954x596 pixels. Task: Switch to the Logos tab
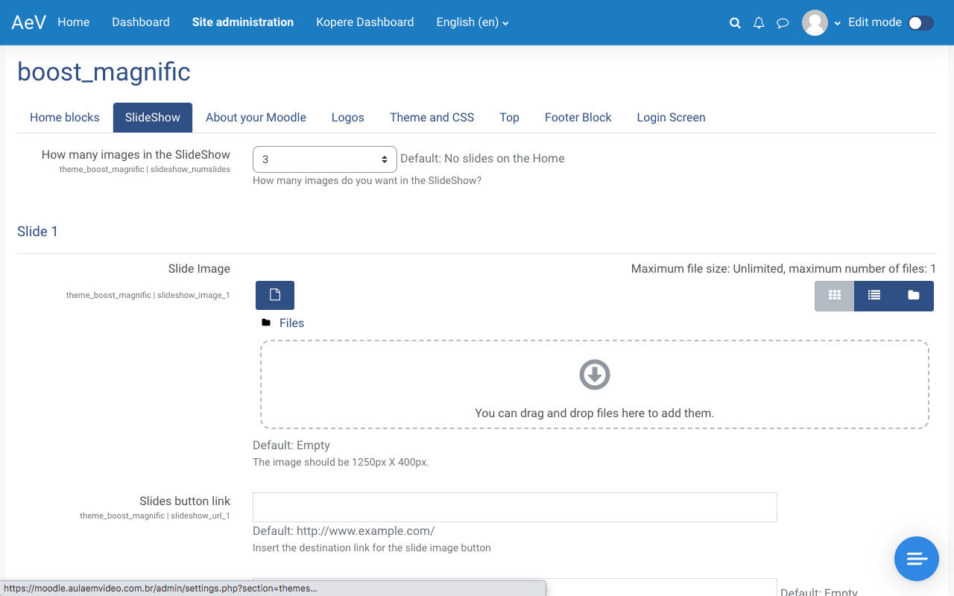coord(348,118)
